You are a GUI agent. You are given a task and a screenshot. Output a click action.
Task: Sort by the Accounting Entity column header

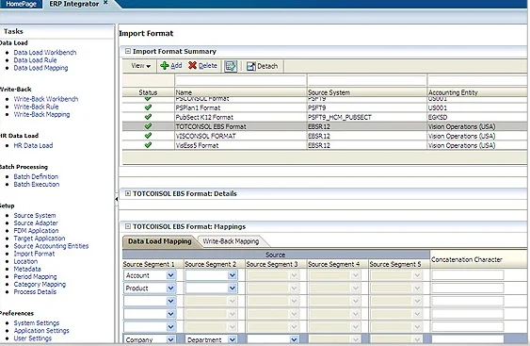(453, 92)
